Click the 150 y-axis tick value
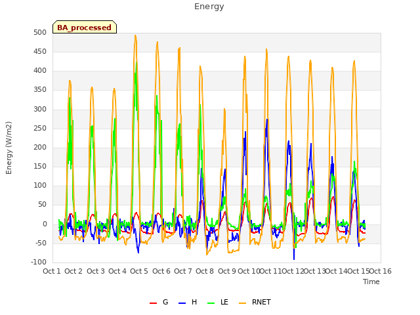This screenshot has height=315, width=420. pos(40,166)
